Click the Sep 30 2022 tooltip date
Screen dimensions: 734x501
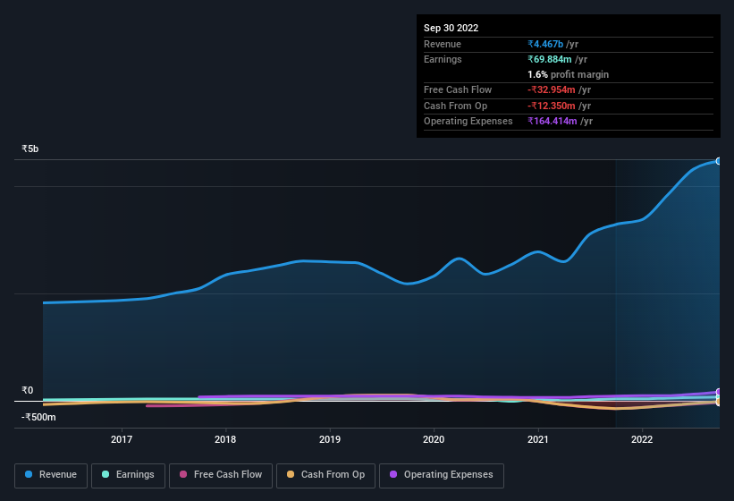(x=451, y=28)
